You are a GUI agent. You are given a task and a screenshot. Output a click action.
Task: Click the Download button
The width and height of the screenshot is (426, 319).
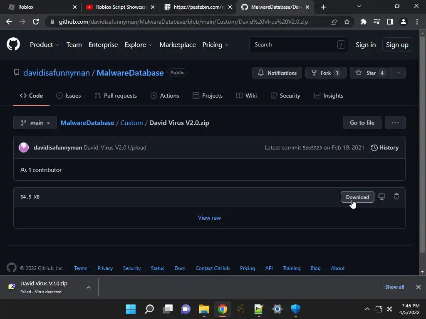(x=357, y=197)
